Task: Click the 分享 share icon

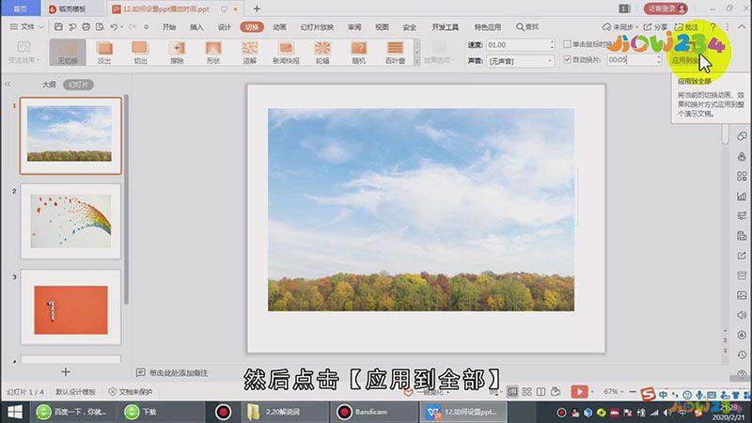Action: click(655, 27)
